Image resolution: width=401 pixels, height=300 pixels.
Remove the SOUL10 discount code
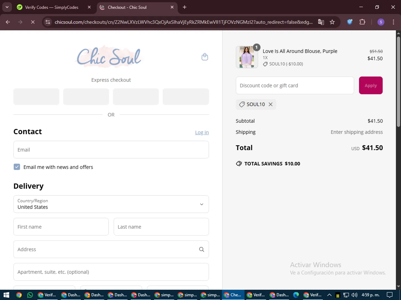pyautogui.click(x=271, y=104)
